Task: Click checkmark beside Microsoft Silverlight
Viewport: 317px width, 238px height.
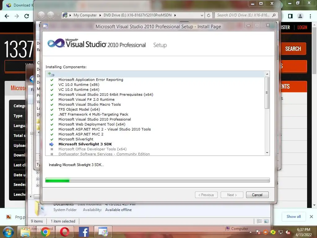Action: 52,139
